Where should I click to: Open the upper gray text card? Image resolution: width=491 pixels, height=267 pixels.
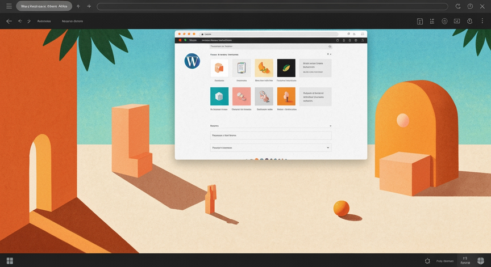315,68
